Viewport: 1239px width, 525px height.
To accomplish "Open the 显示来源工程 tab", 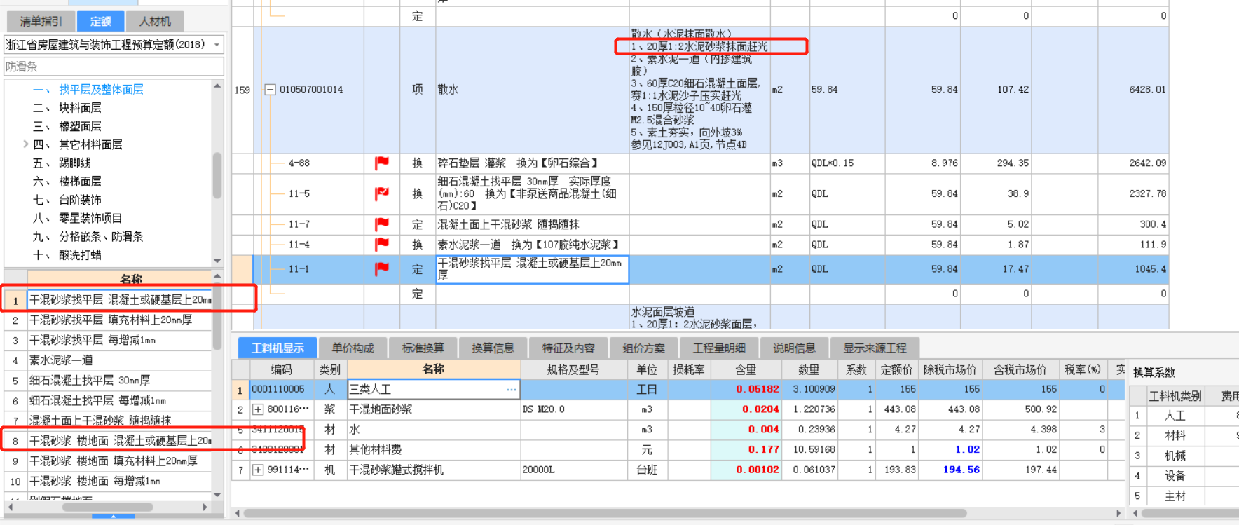I will [x=875, y=348].
